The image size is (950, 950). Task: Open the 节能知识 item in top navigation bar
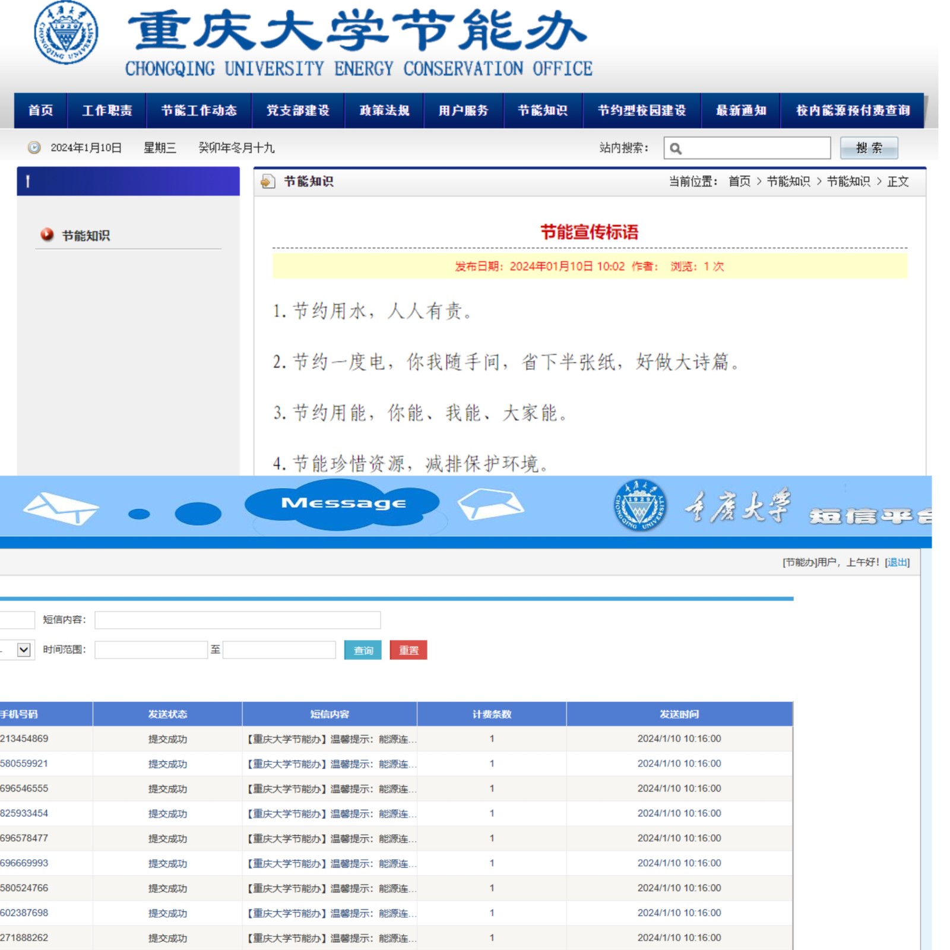click(x=543, y=110)
